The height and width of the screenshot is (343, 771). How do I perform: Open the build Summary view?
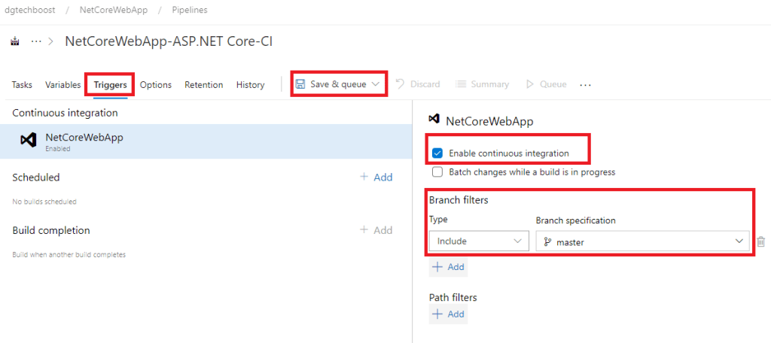(x=482, y=84)
